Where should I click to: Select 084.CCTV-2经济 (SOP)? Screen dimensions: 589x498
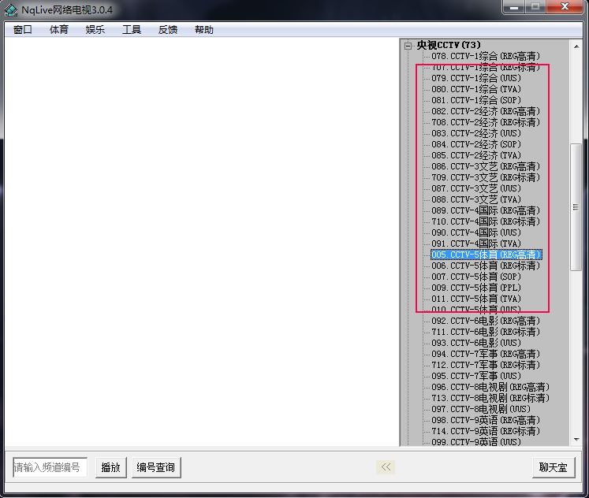click(476, 144)
